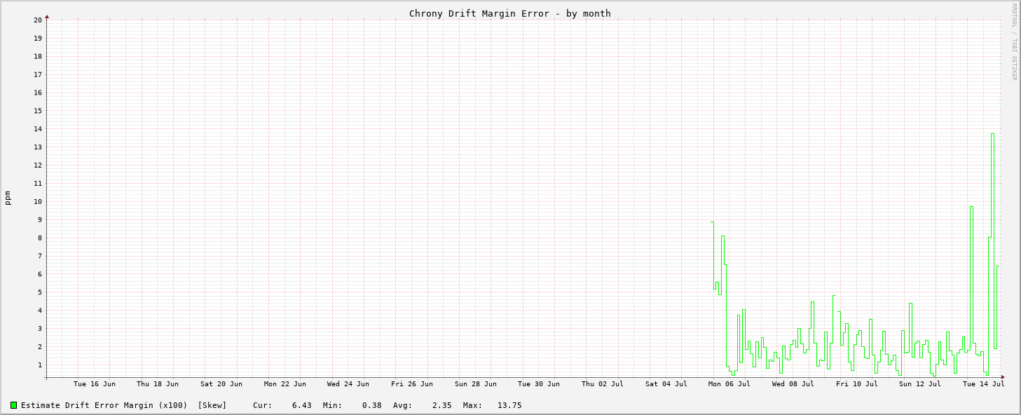This screenshot has width=1021, height=415.
Task: Click the 'Wed 24 Jun' x-axis label
Action: coord(348,383)
